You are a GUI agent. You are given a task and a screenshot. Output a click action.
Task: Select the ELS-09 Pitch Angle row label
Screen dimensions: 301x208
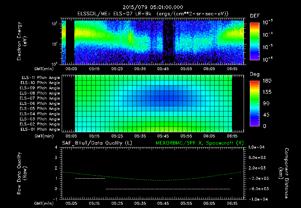tap(40, 88)
